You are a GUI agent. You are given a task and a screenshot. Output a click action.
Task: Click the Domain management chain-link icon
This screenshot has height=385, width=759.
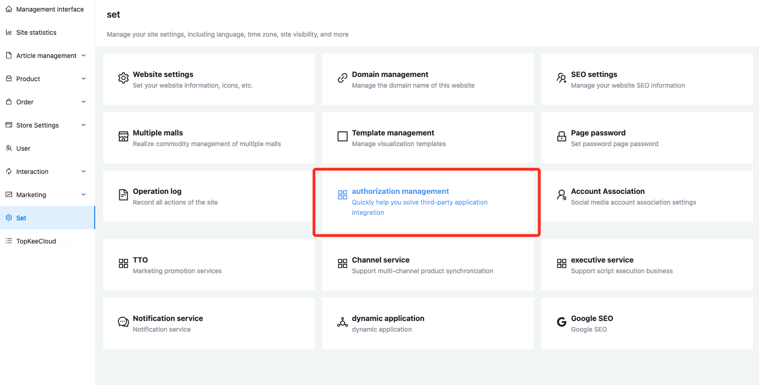342,78
